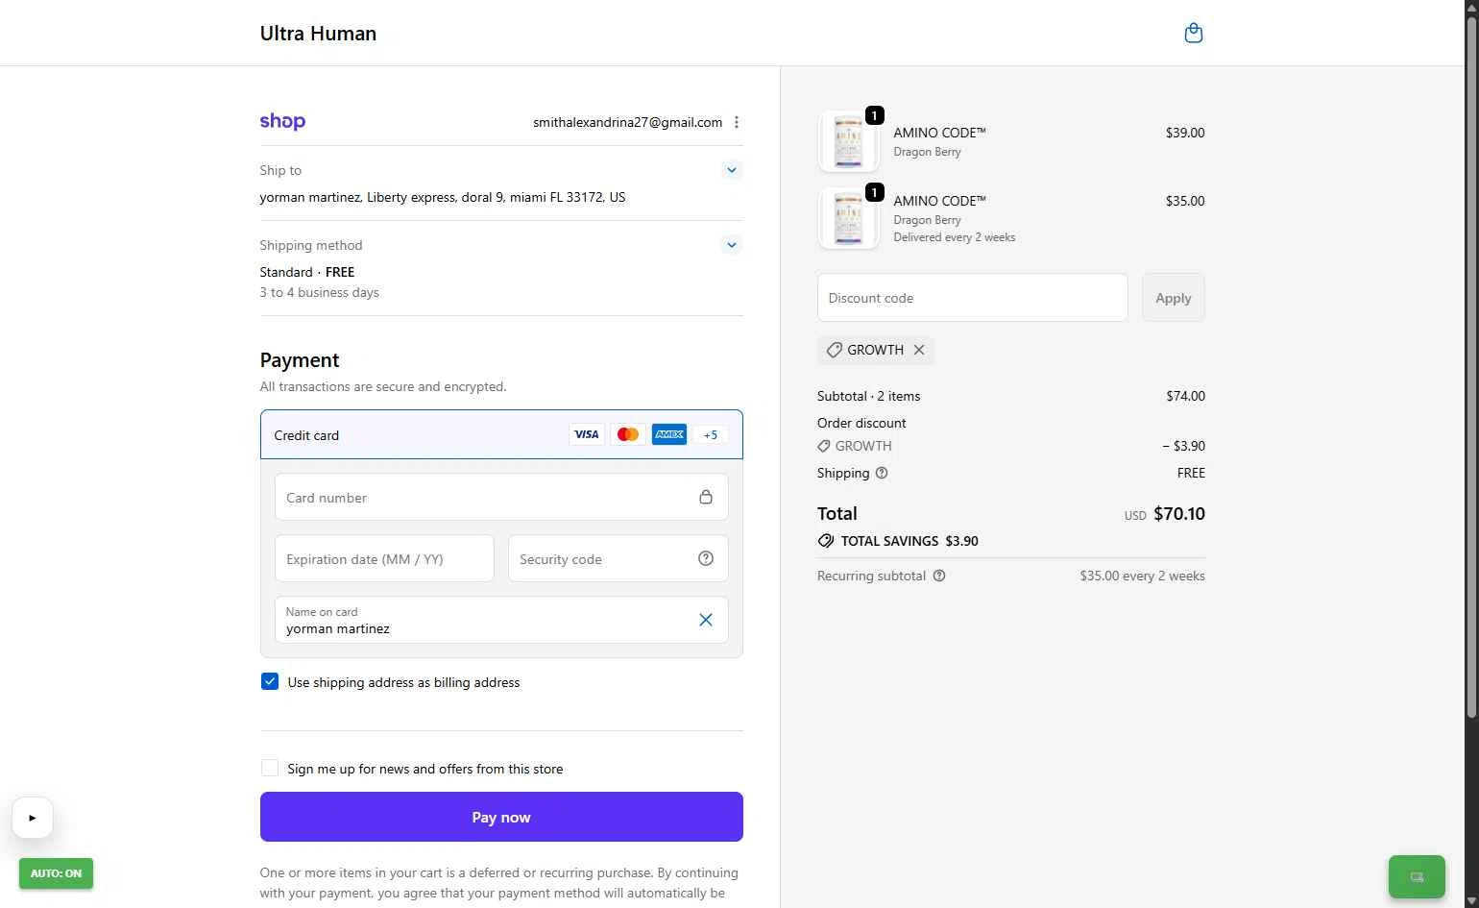This screenshot has height=908, width=1479.
Task: Click the $74.00 subtotal value
Action: [x=1185, y=396]
